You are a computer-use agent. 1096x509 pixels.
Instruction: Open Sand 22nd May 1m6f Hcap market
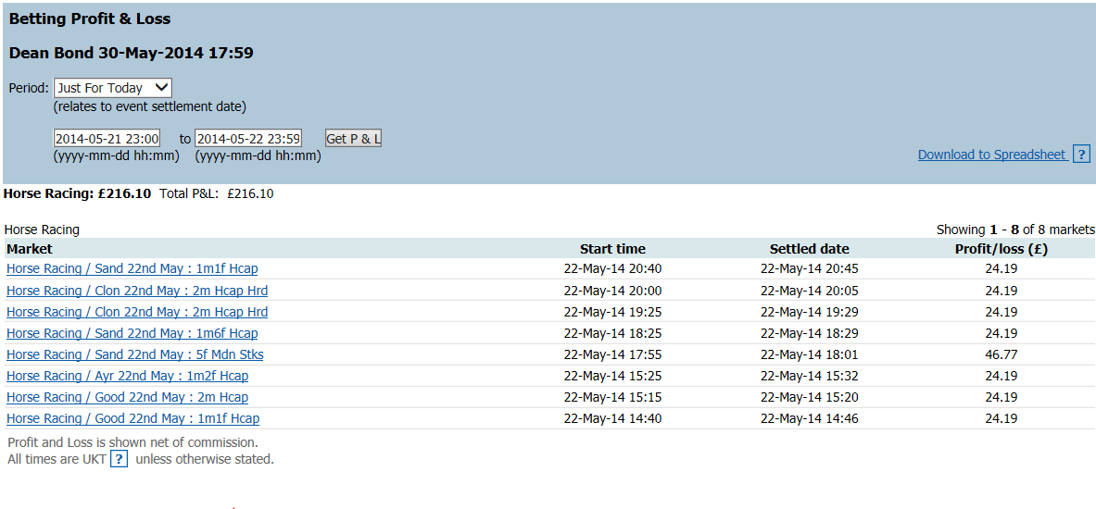[x=132, y=333]
